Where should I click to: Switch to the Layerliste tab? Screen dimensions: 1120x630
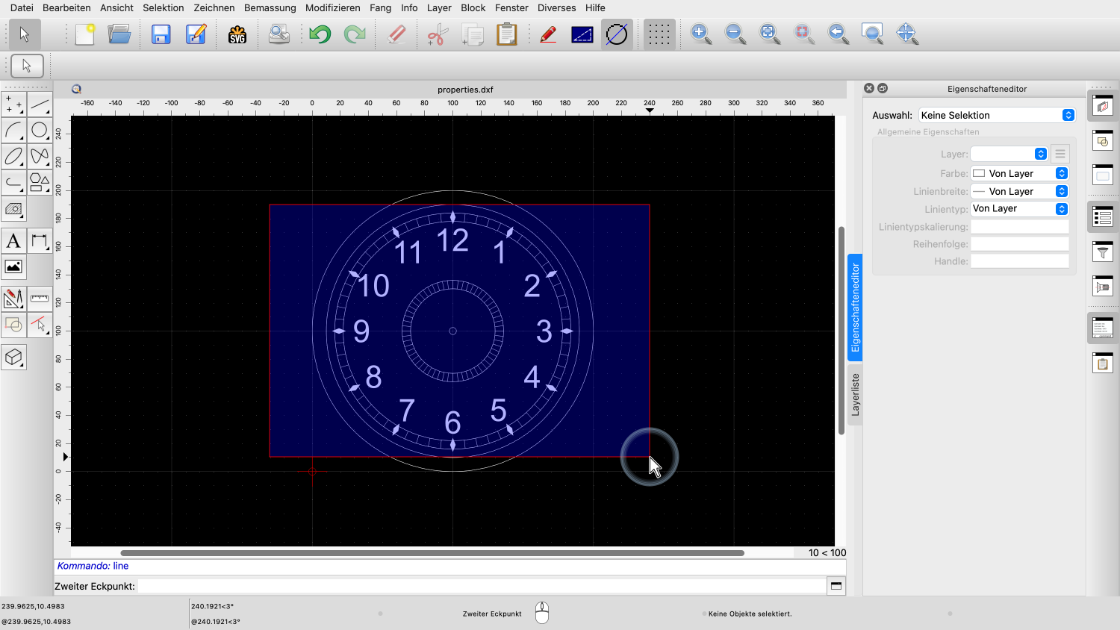pos(856,394)
